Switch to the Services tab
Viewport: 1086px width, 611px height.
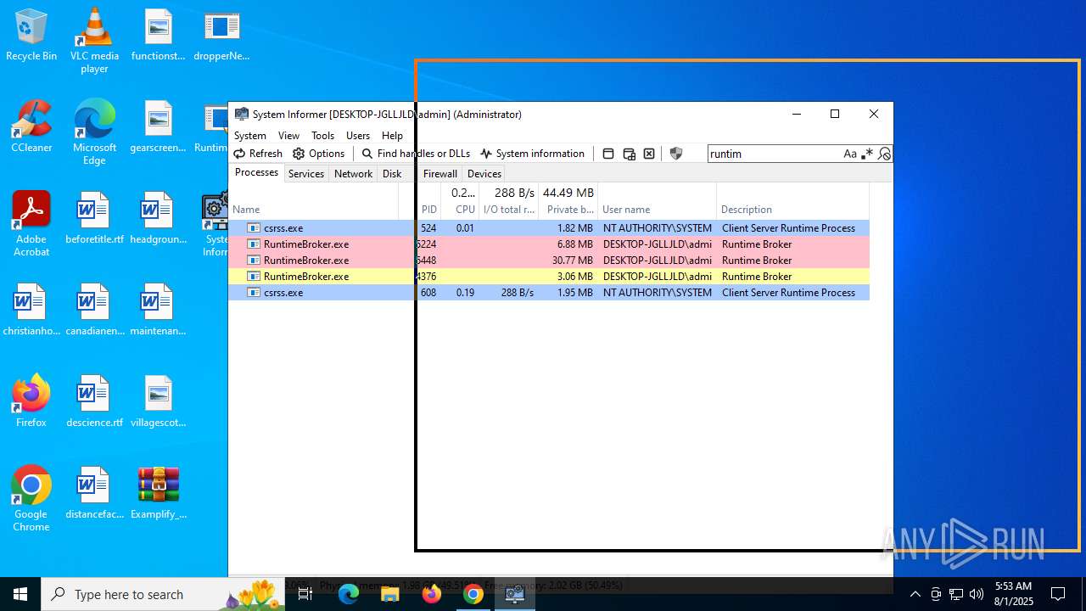[x=306, y=174]
